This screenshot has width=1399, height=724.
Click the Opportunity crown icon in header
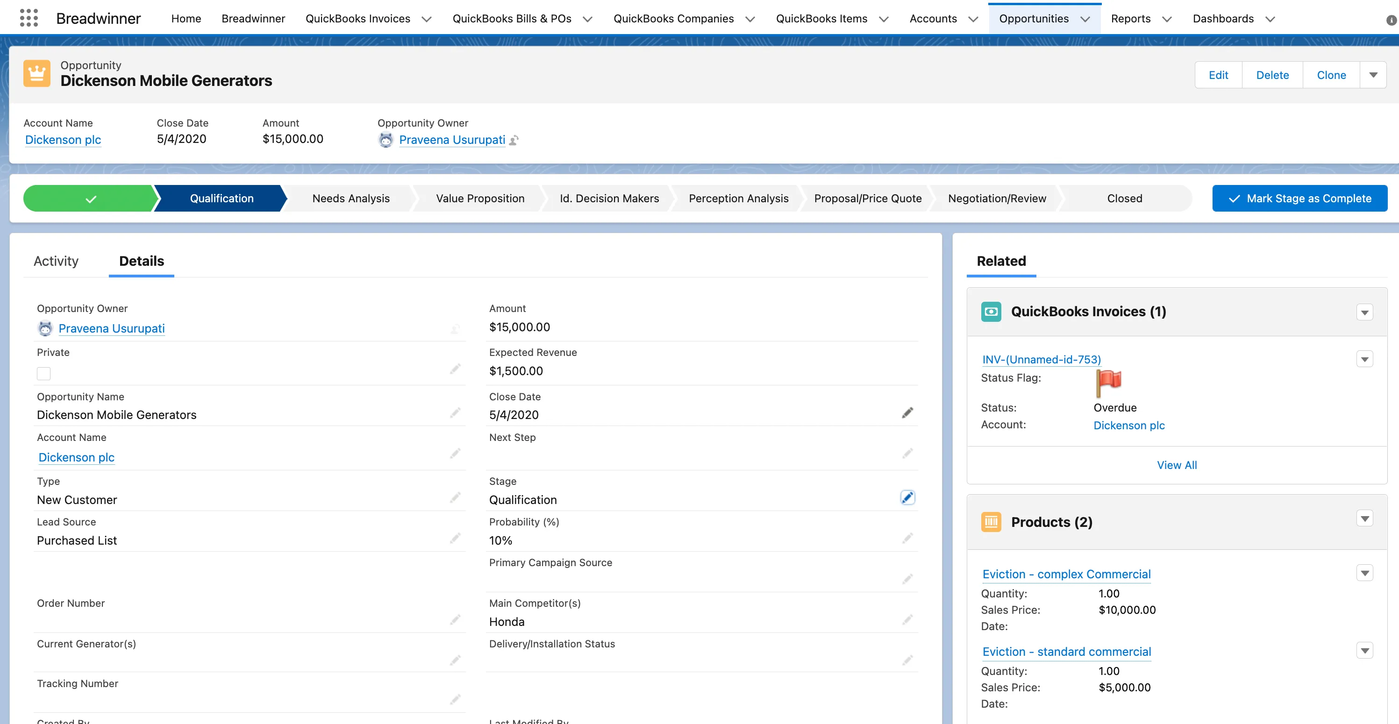pos(37,73)
